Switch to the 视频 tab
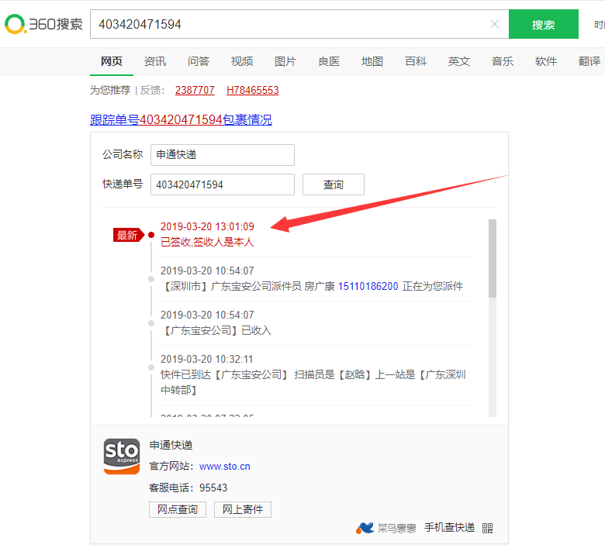 pos(242,61)
